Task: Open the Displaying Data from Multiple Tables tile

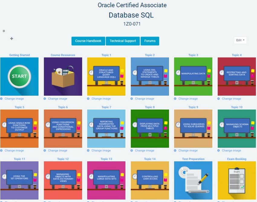Action: [x=150, y=129]
